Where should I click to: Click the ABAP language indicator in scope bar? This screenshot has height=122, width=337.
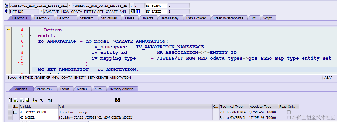pyautogui.click(x=328, y=77)
